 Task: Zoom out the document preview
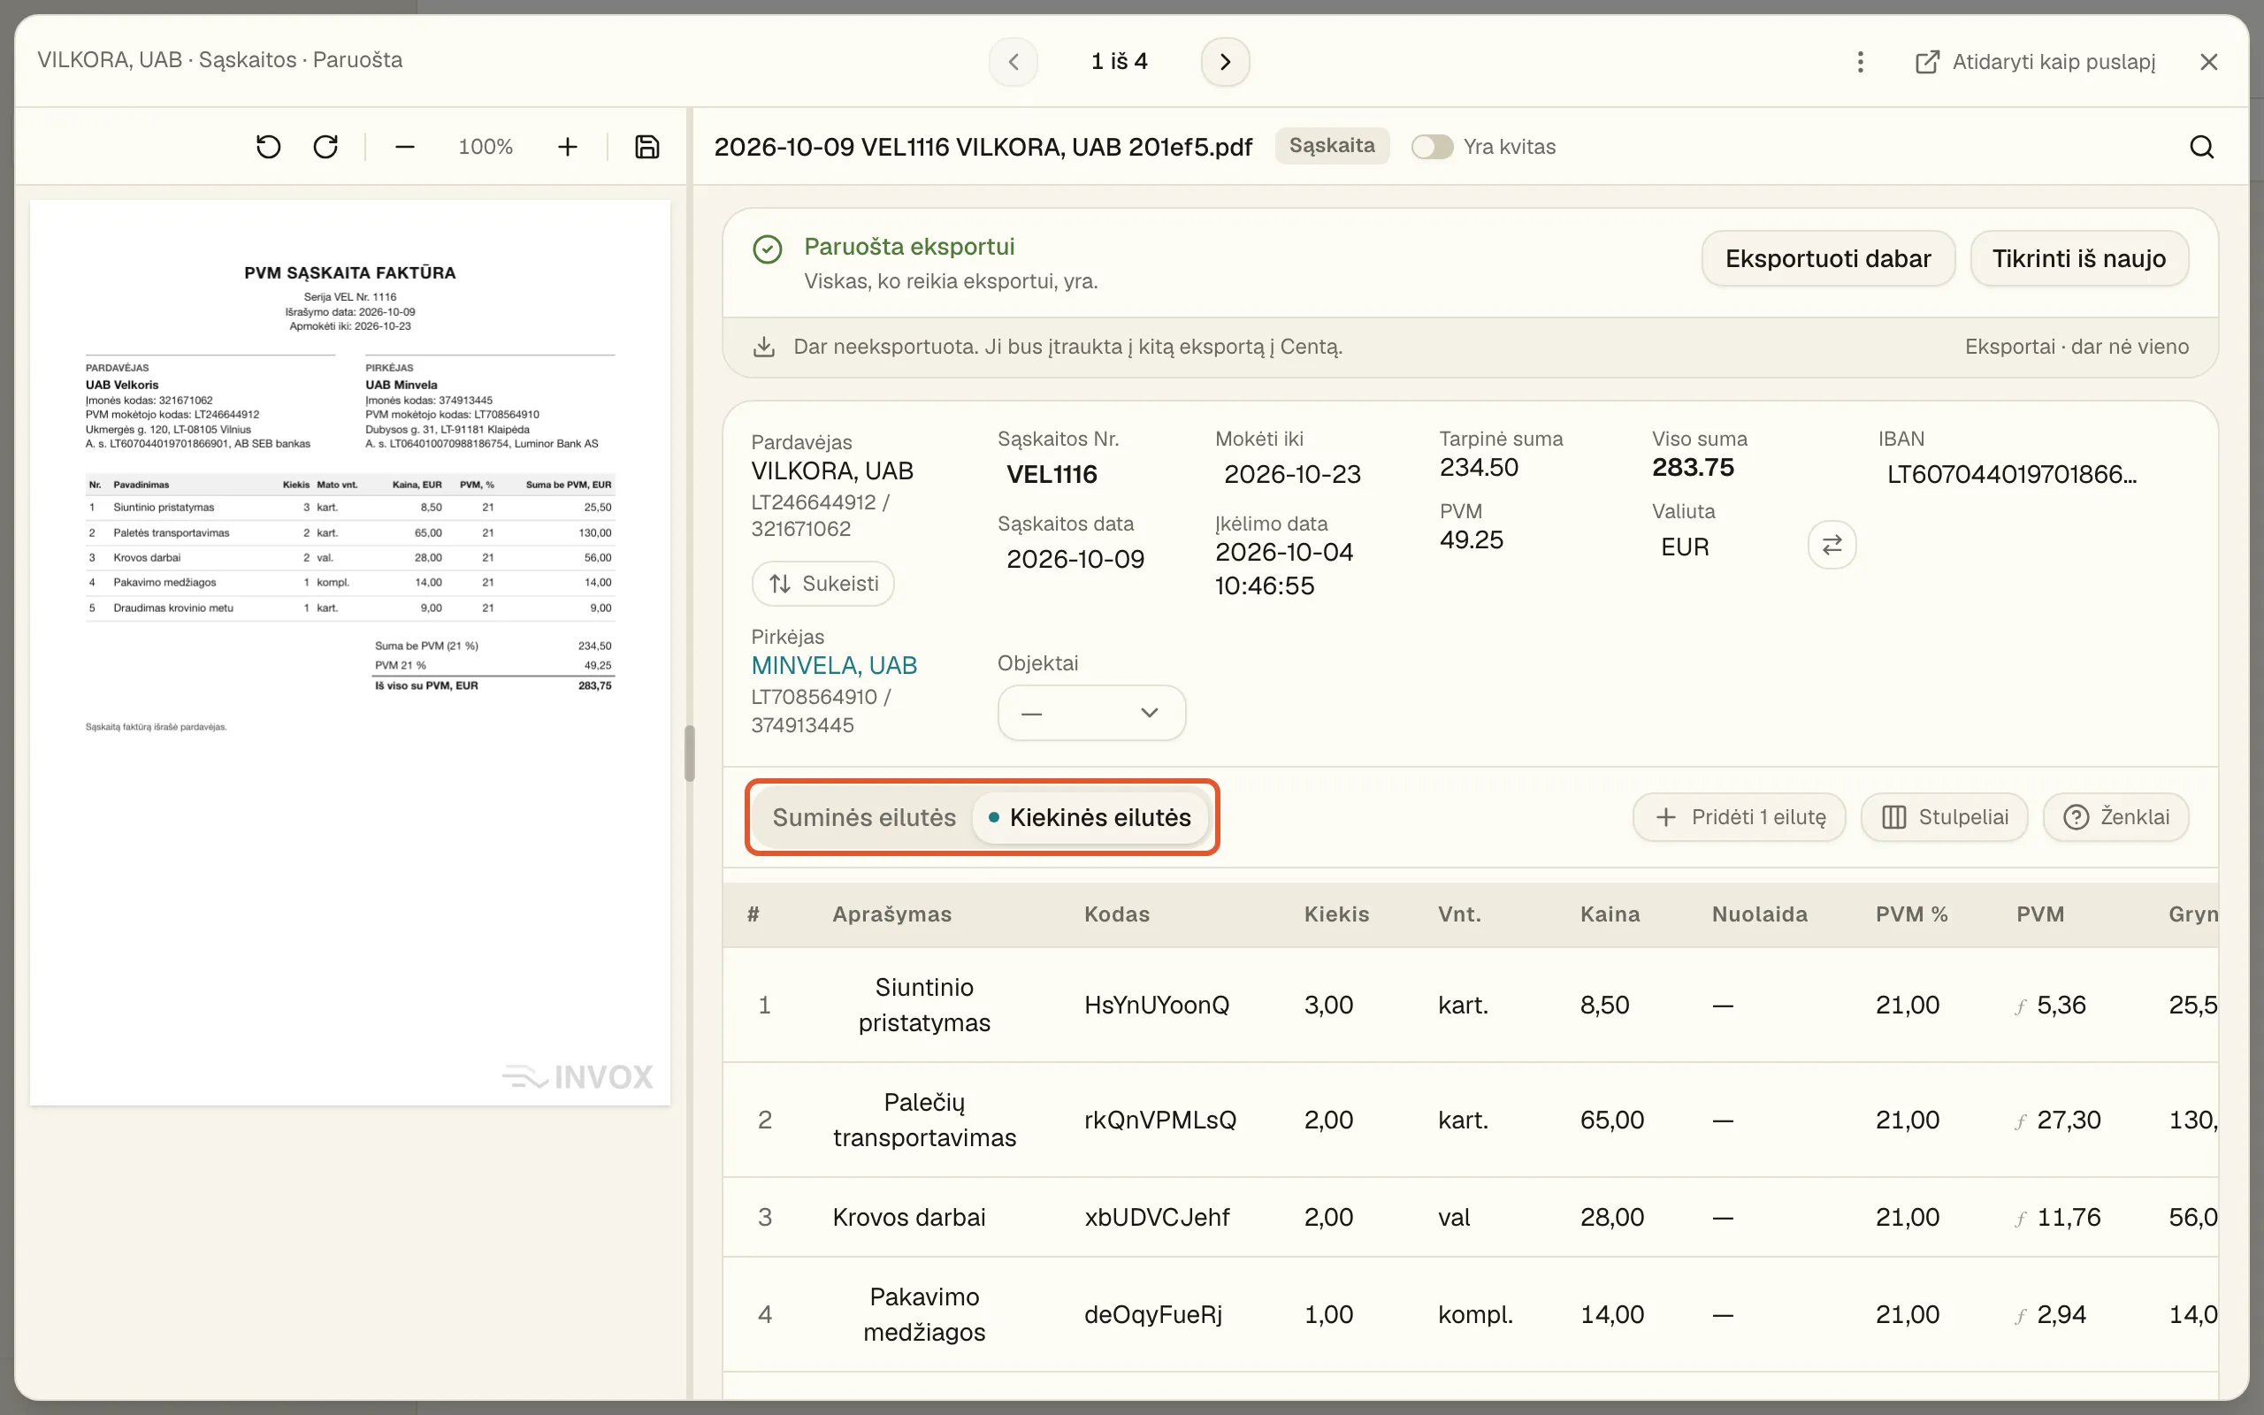404,147
